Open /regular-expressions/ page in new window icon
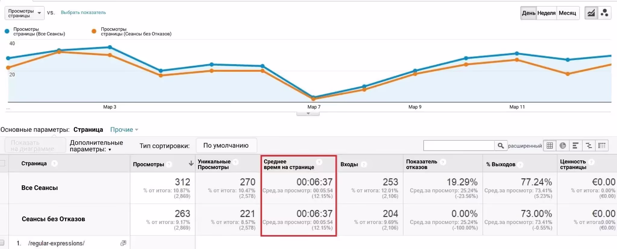 pyautogui.click(x=123, y=243)
